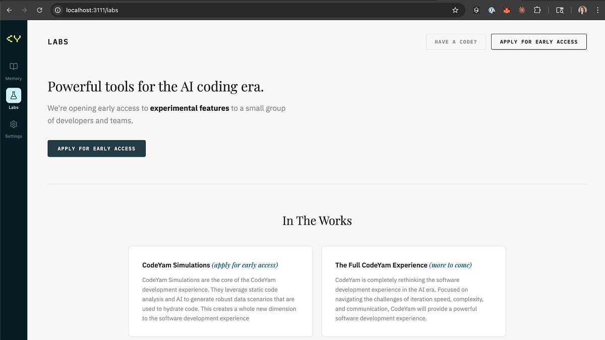Click the apply for early access link on Simulations
Screen dimensions: 605x340
click(x=246, y=265)
